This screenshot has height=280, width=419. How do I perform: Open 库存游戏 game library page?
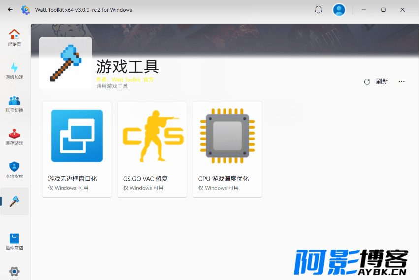click(x=14, y=137)
